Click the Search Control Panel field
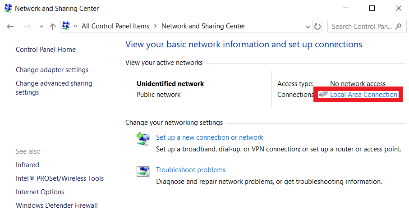This screenshot has height=219, width=409. tap(362, 27)
